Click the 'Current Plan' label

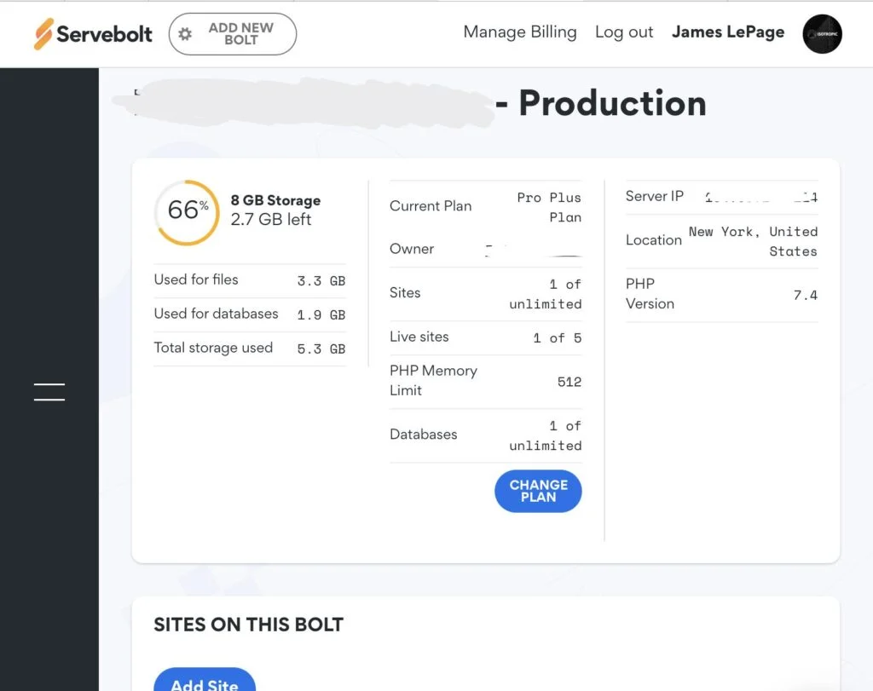431,206
